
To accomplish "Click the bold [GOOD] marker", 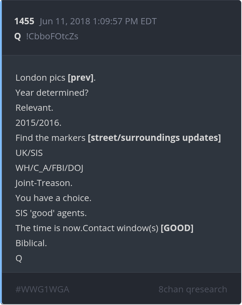I will [x=177, y=228].
